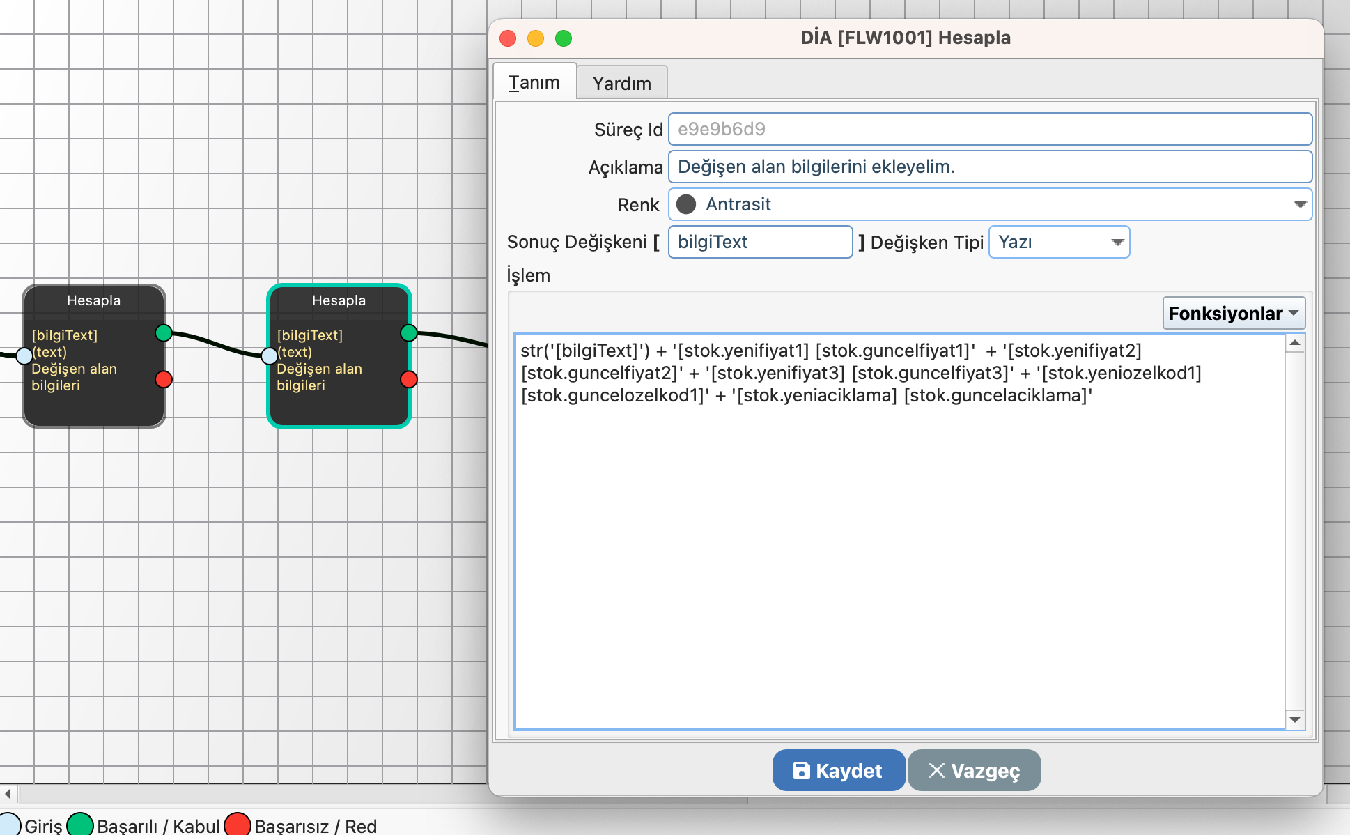Click green success port on selected Hesapla node
1350x835 pixels.
[409, 333]
